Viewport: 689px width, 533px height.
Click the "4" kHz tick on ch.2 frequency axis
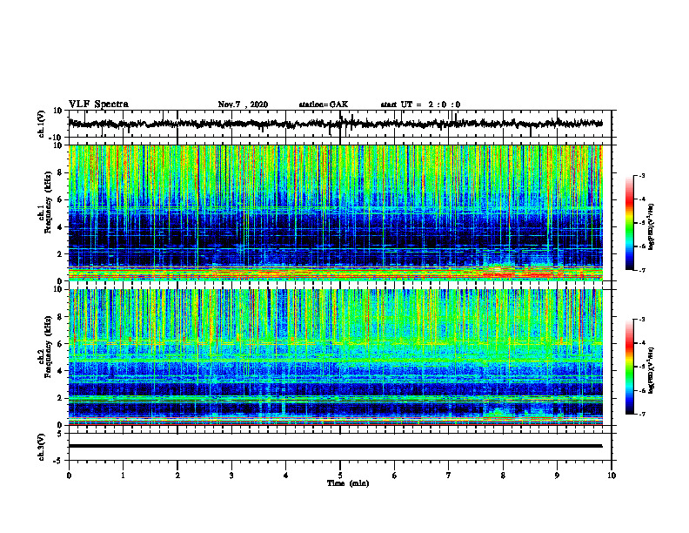tap(60, 371)
